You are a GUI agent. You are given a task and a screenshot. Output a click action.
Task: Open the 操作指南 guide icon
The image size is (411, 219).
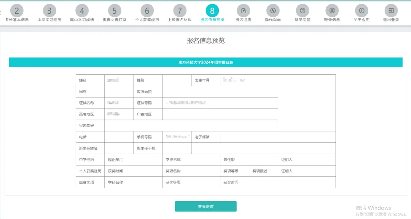click(273, 11)
